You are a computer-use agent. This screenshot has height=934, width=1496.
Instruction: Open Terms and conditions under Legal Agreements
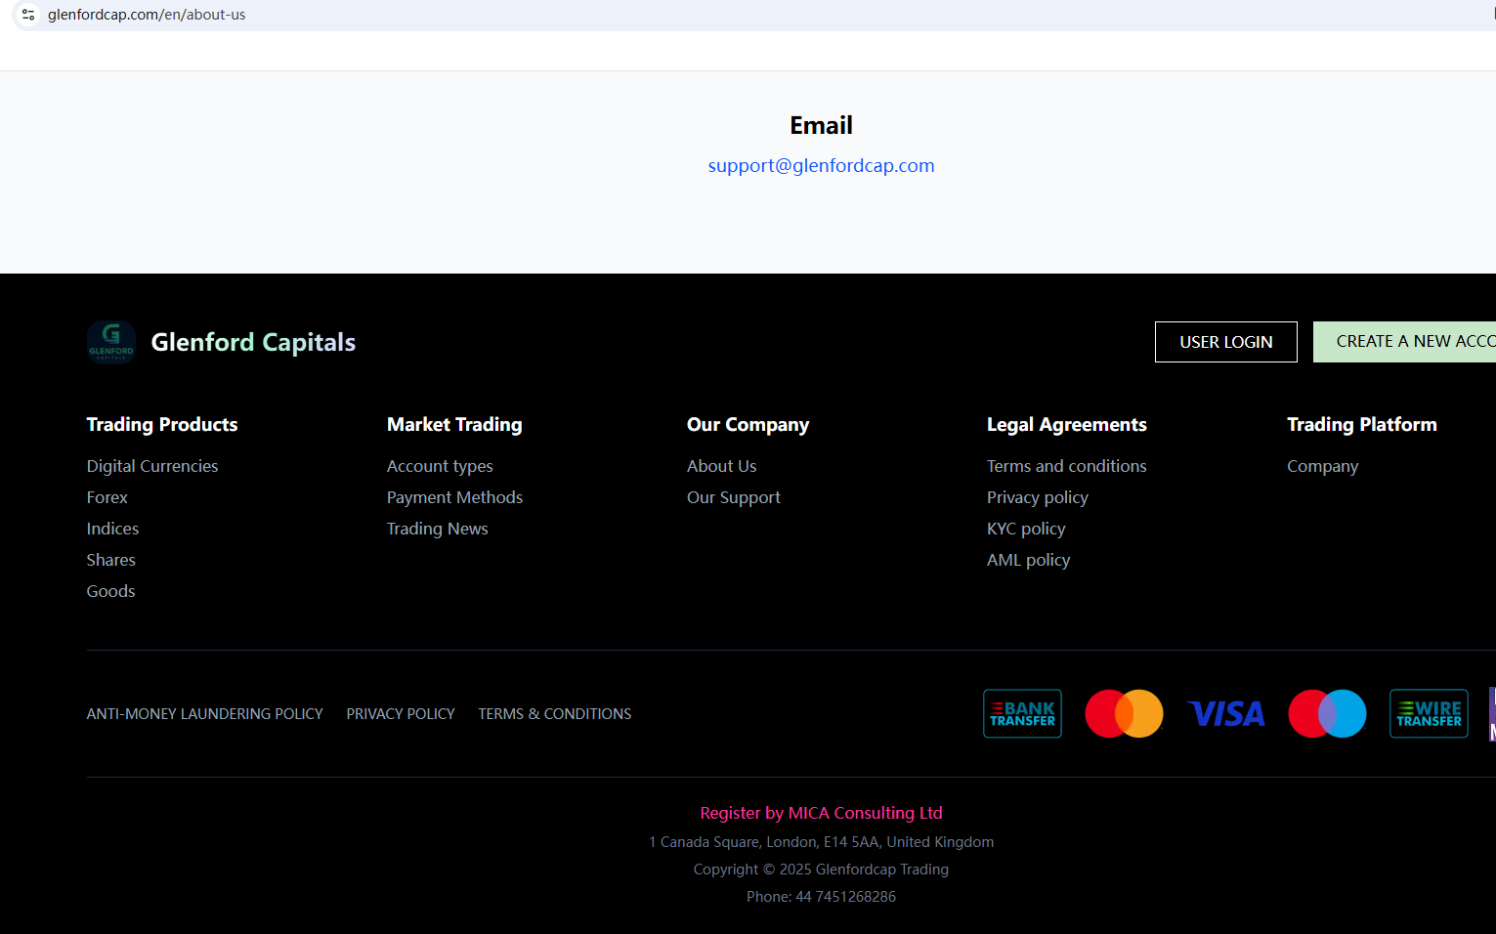pyautogui.click(x=1066, y=466)
